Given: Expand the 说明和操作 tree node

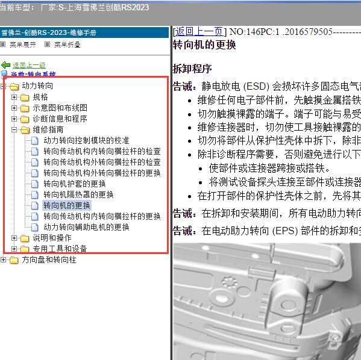Looking at the screenshot, I should coord(14,238).
